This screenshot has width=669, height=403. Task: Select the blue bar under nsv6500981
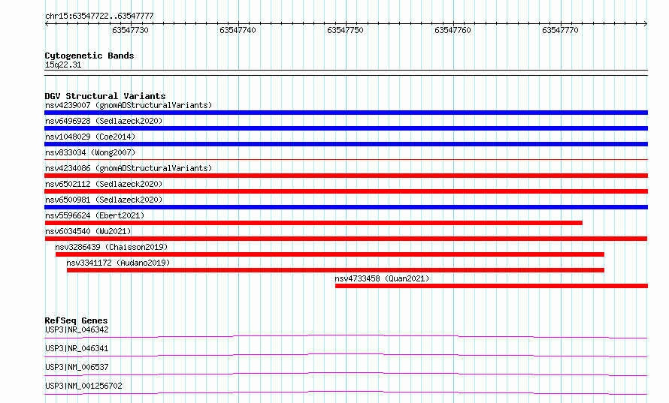coord(346,207)
